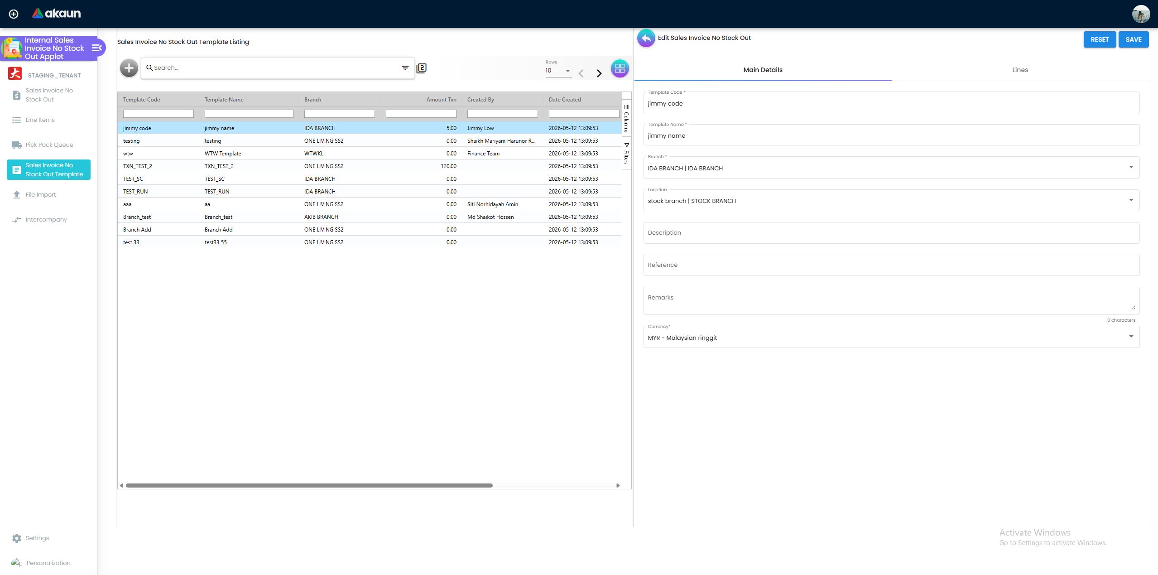This screenshot has height=575, width=1158.
Task: Select the 'jimmy code' row
Action: (370, 128)
